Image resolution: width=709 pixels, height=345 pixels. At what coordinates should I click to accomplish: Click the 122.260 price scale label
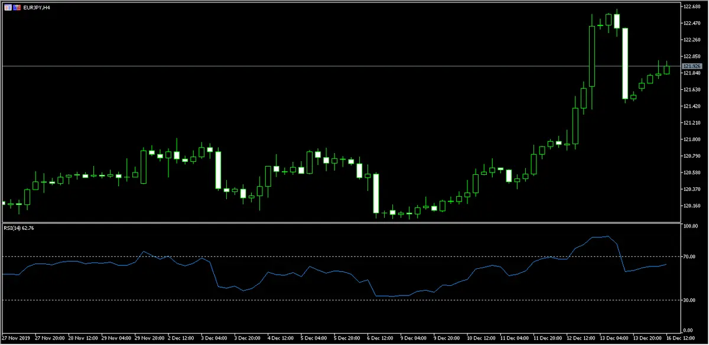tap(692, 40)
